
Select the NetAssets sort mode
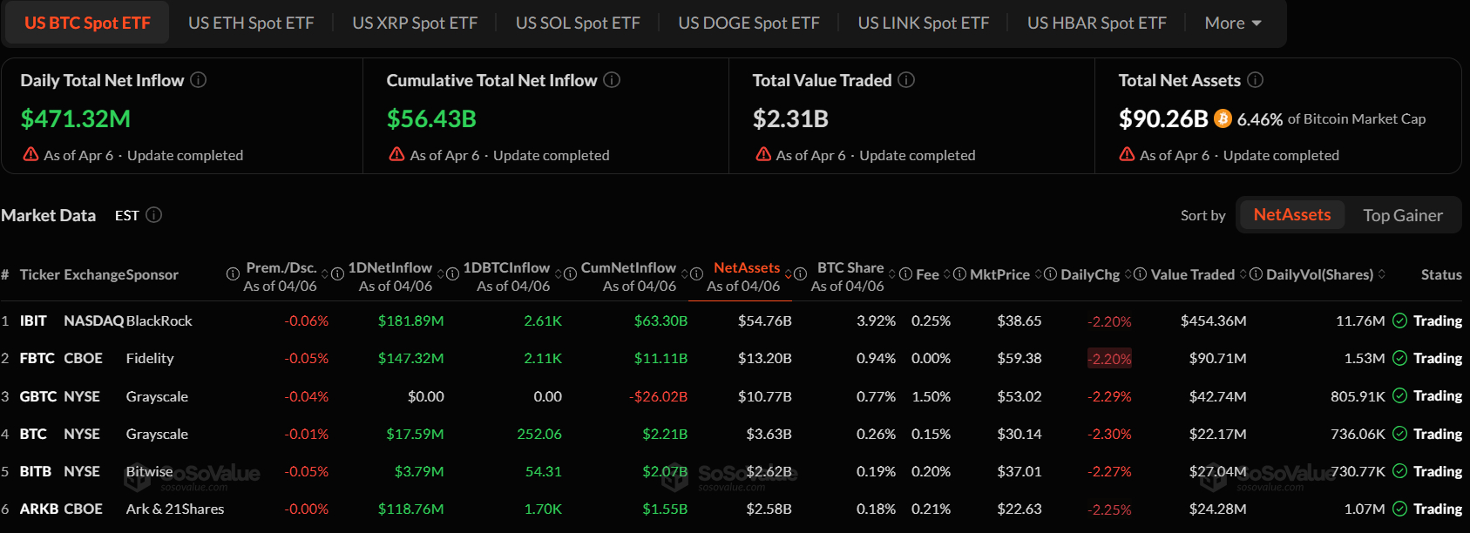click(1291, 214)
